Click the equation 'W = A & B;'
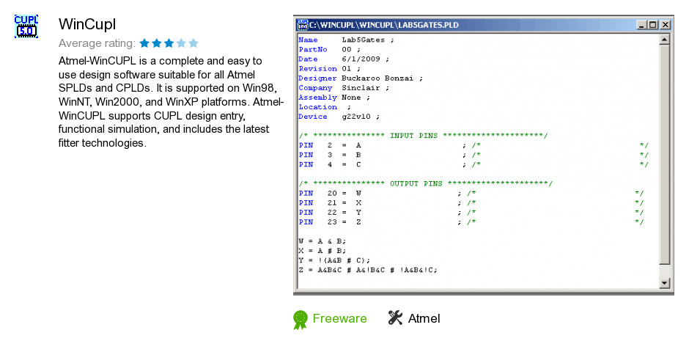The image size is (689, 352). pos(323,241)
